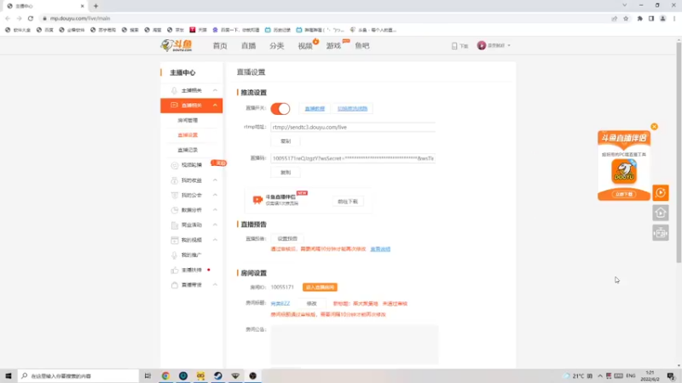Bookmark this page with the star icon
The height and width of the screenshot is (383, 682).
coord(626,18)
